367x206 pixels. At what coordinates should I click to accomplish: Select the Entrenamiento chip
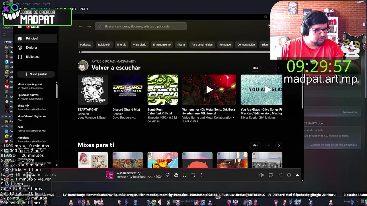click(x=162, y=45)
